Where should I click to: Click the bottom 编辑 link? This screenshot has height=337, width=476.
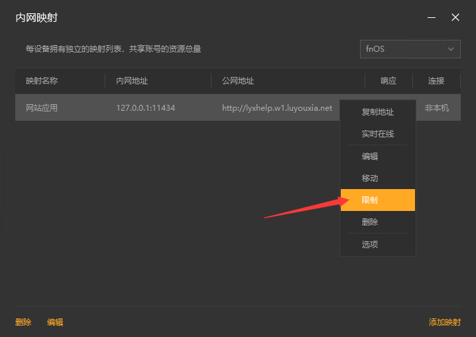coord(55,322)
